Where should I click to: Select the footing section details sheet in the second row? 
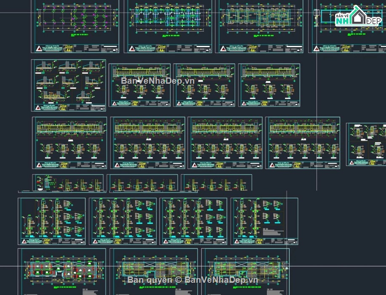69,85
